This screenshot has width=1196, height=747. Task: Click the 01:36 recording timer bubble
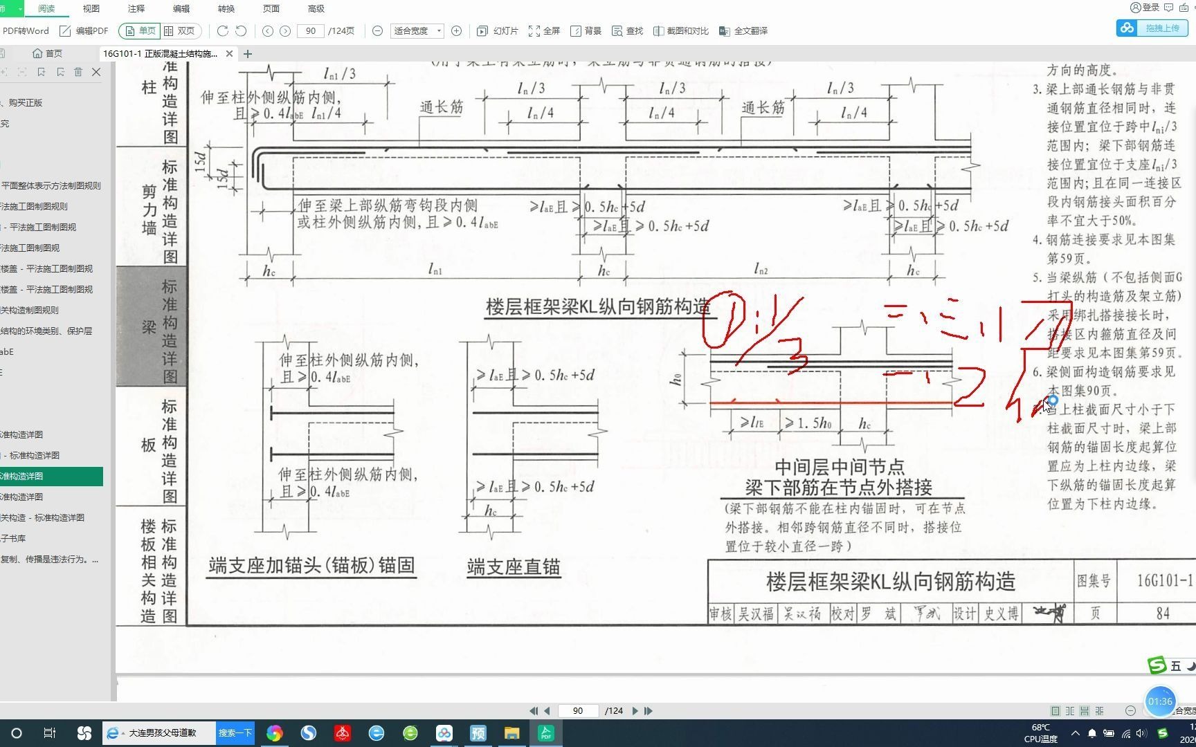click(x=1160, y=701)
